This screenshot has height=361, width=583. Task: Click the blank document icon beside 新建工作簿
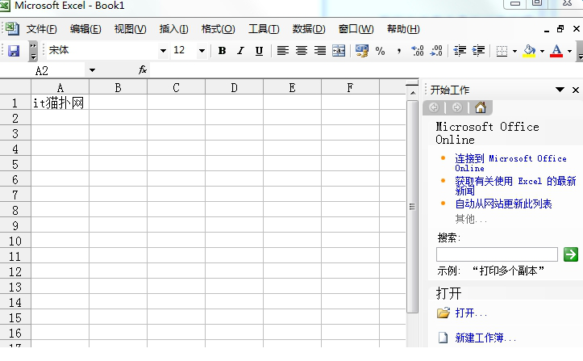click(443, 338)
